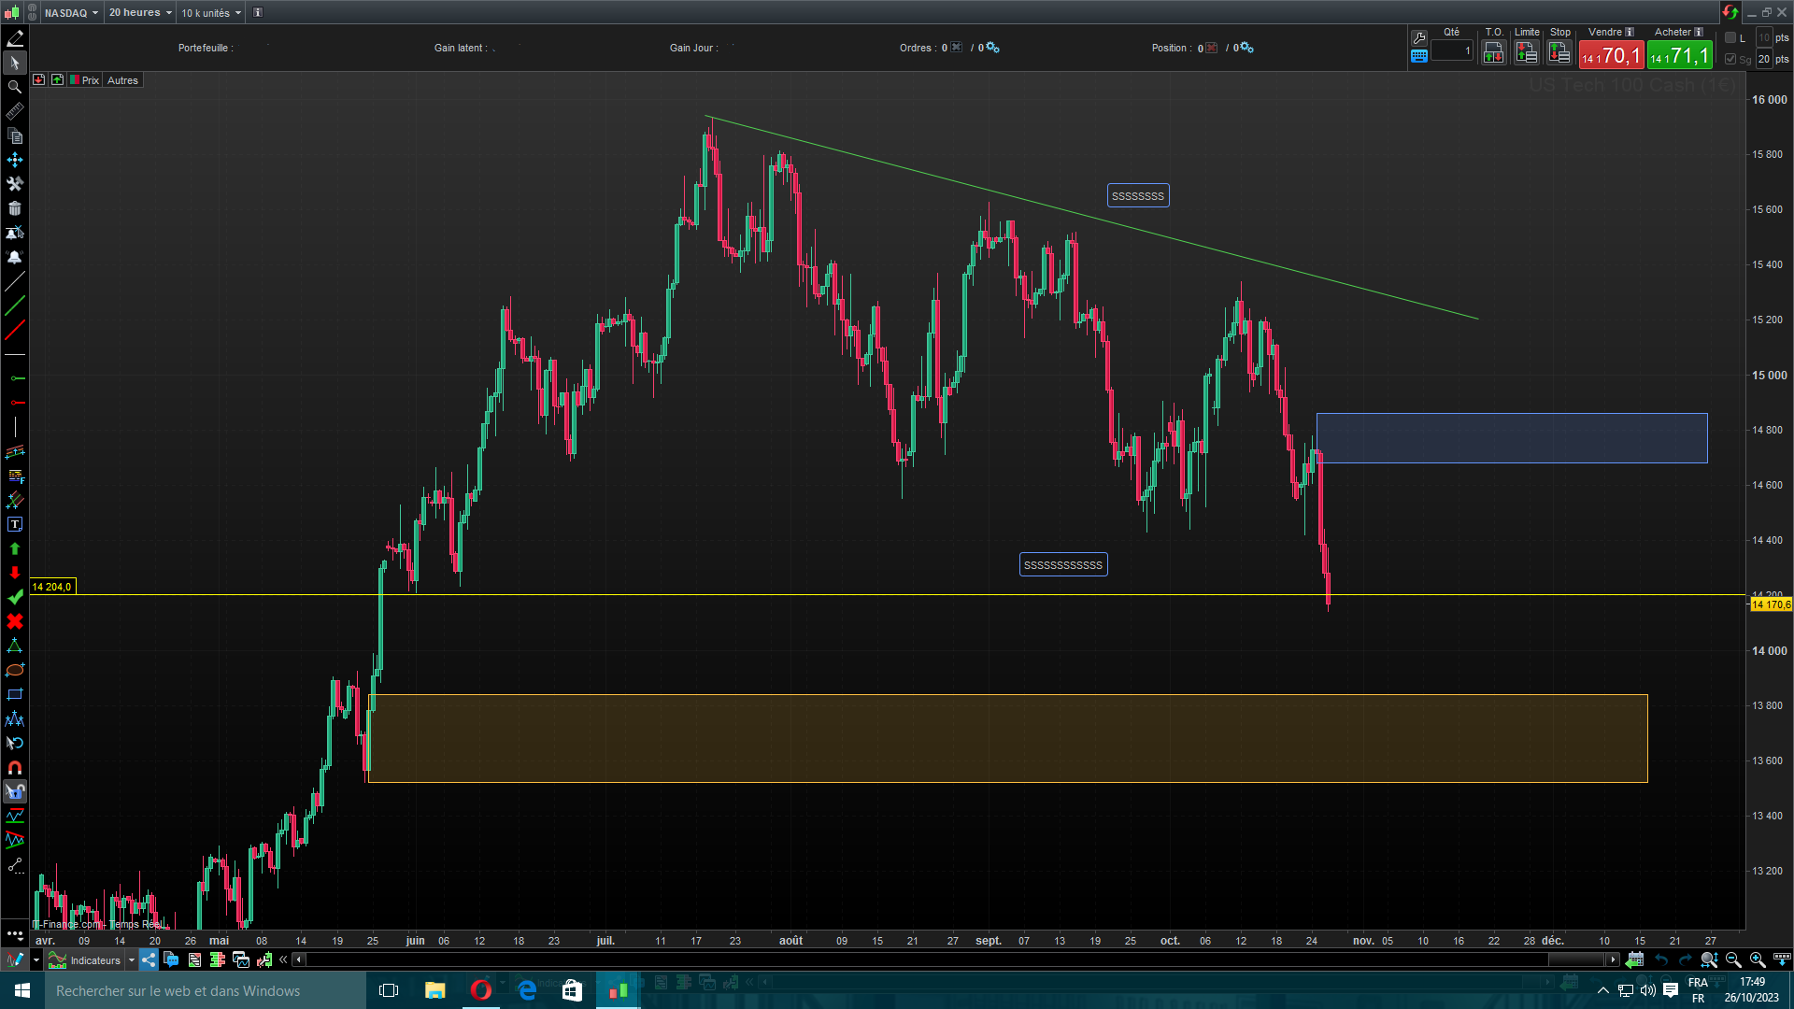Open the wrench trading settings icon
This screenshot has height=1009, width=1794.
[1419, 38]
